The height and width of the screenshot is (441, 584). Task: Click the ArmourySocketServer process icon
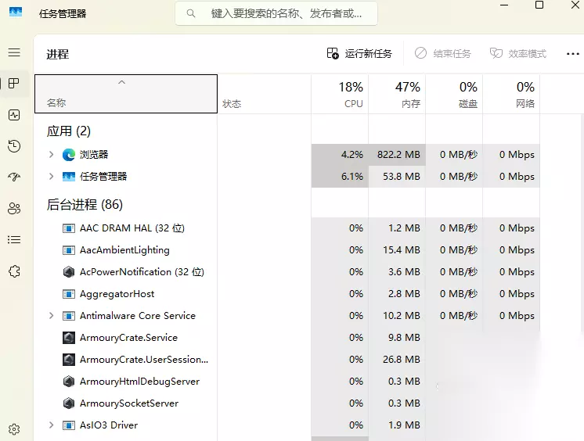tap(69, 403)
